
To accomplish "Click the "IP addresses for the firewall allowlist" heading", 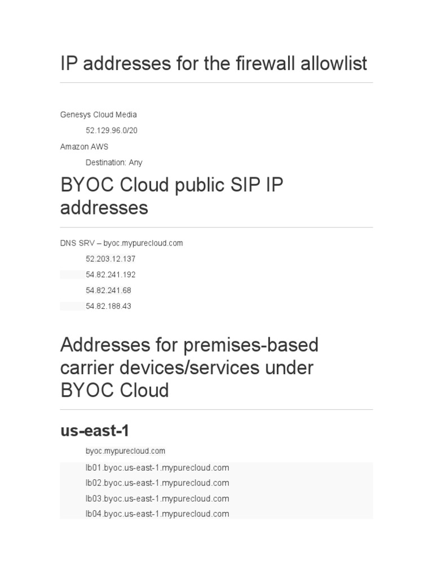I will click(214, 64).
